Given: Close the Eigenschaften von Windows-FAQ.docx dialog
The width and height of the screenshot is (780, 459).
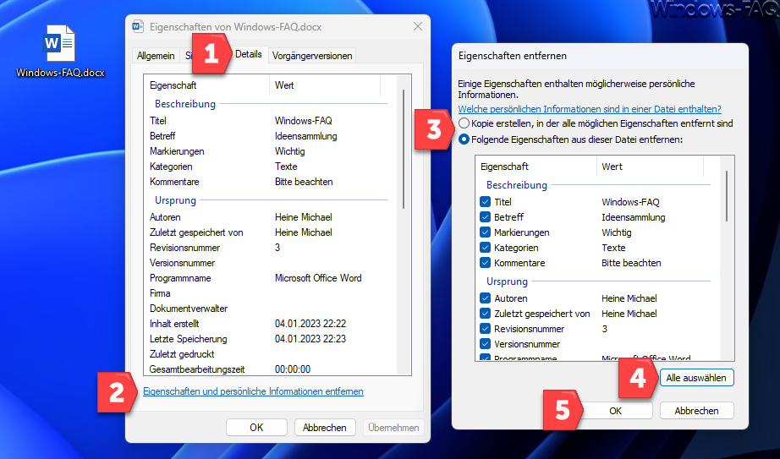Looking at the screenshot, I should click(418, 26).
